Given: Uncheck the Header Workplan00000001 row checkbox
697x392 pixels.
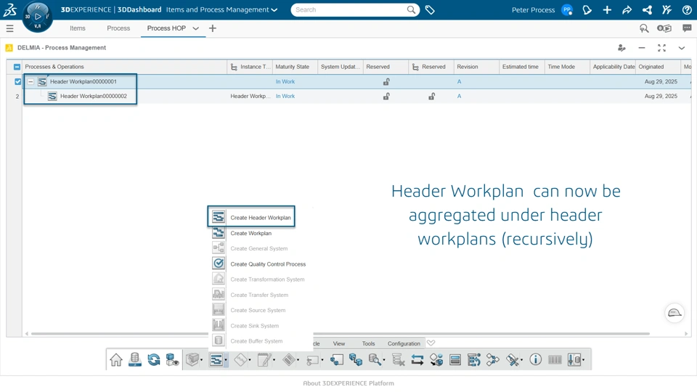Looking at the screenshot, I should (17, 82).
